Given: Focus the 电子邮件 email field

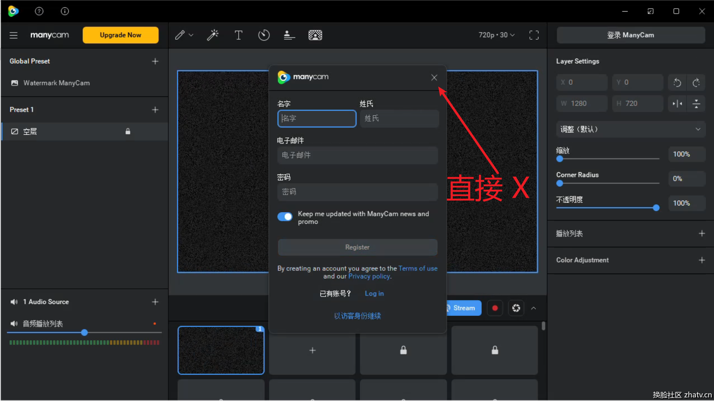Looking at the screenshot, I should point(357,155).
